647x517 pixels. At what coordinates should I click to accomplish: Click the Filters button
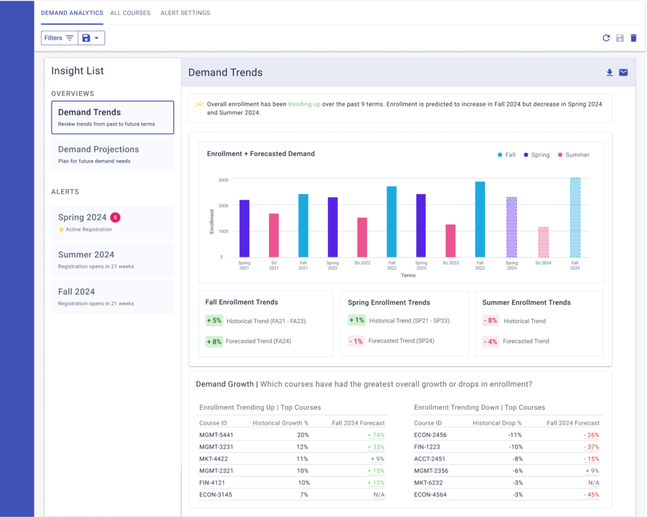tap(59, 38)
